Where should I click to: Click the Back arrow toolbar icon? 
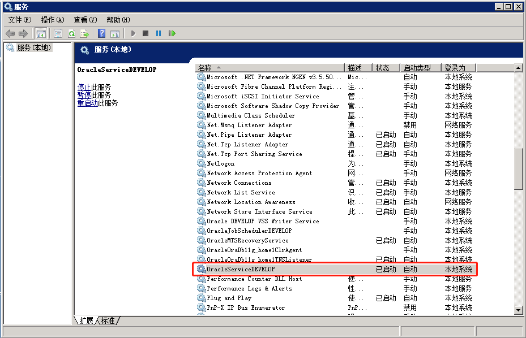click(10, 33)
